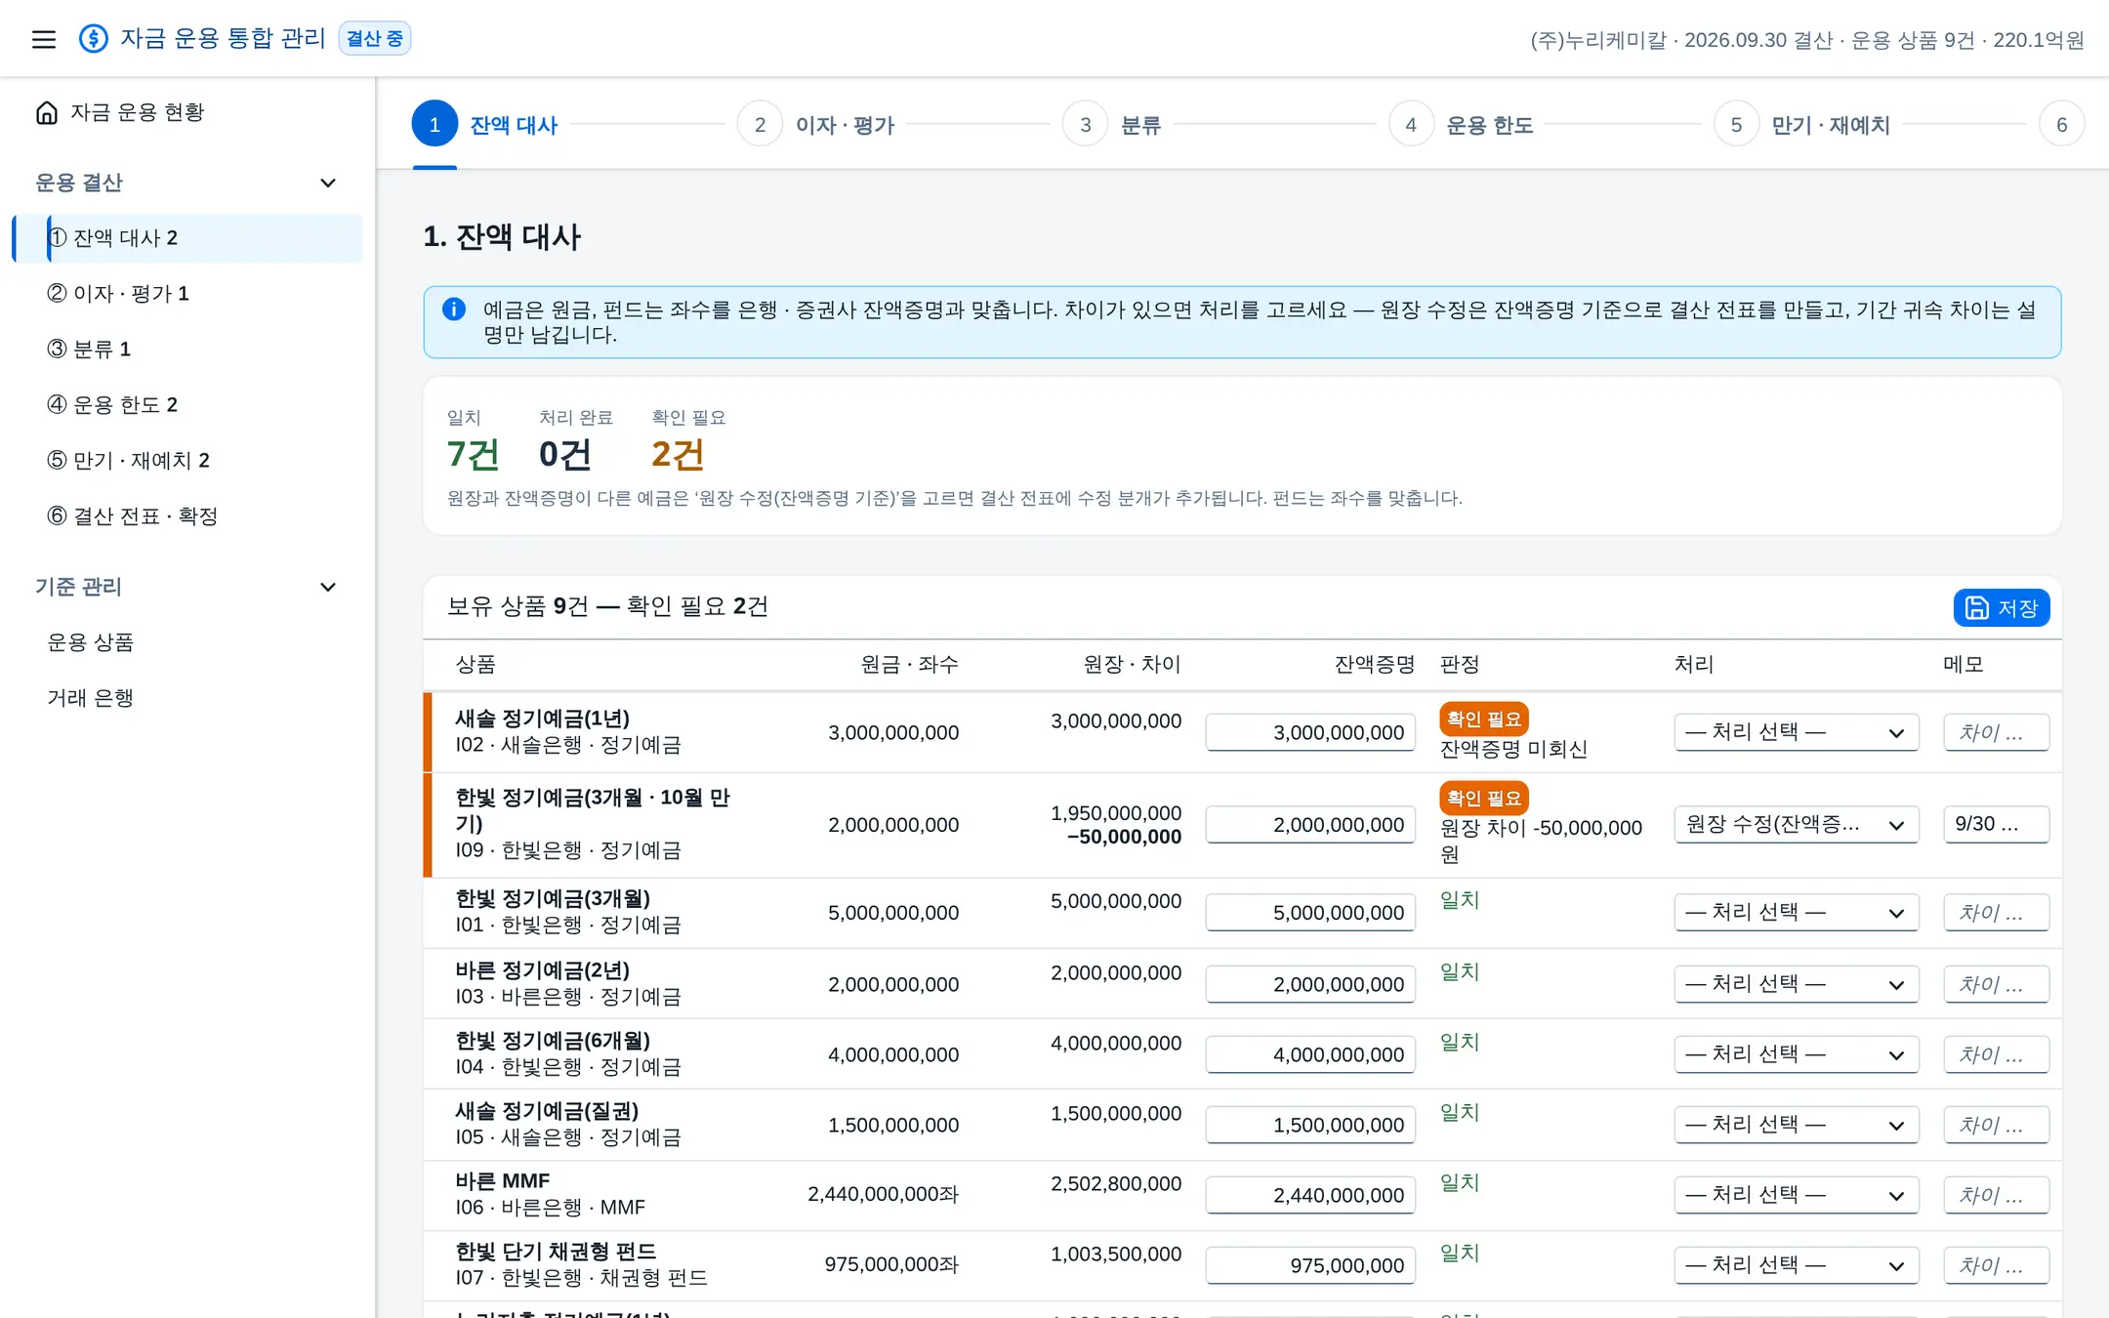Screen dimensions: 2109x1318
Task: Select ① 잔액 대사 in the sidebar
Action: point(187,238)
